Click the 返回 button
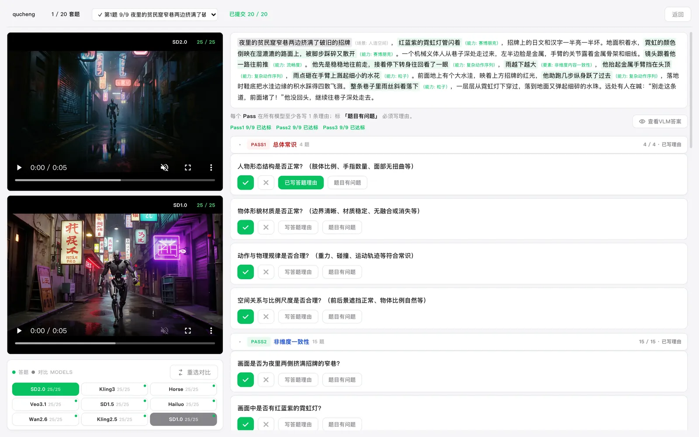 [678, 14]
